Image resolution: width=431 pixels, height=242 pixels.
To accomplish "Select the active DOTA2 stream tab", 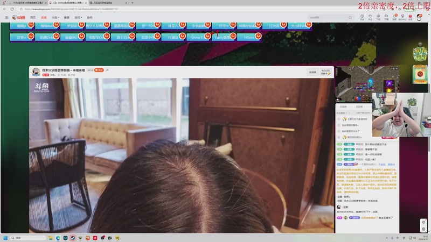I will coord(68,3).
